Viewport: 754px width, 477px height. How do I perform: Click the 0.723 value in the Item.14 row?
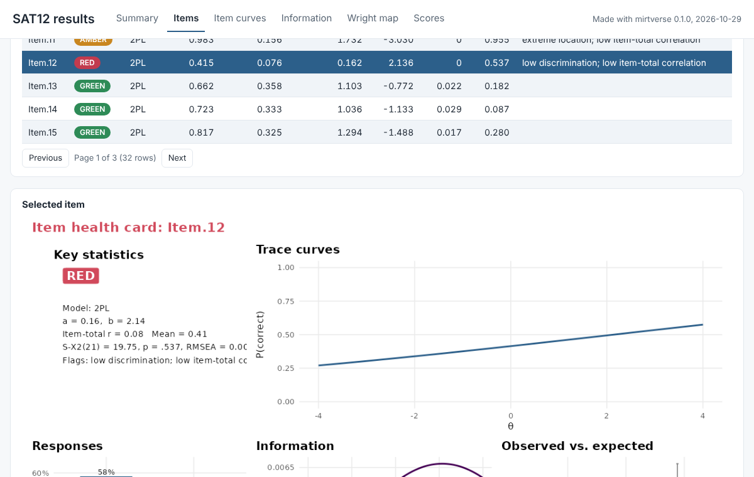click(x=201, y=109)
